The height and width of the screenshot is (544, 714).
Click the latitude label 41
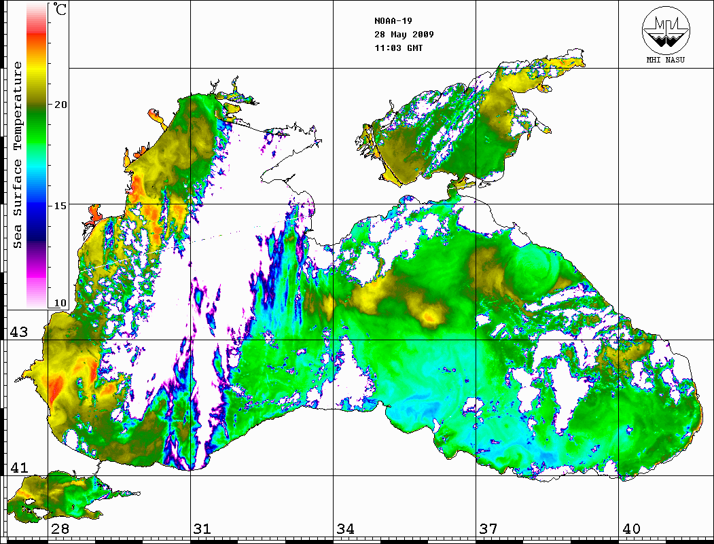click(18, 467)
